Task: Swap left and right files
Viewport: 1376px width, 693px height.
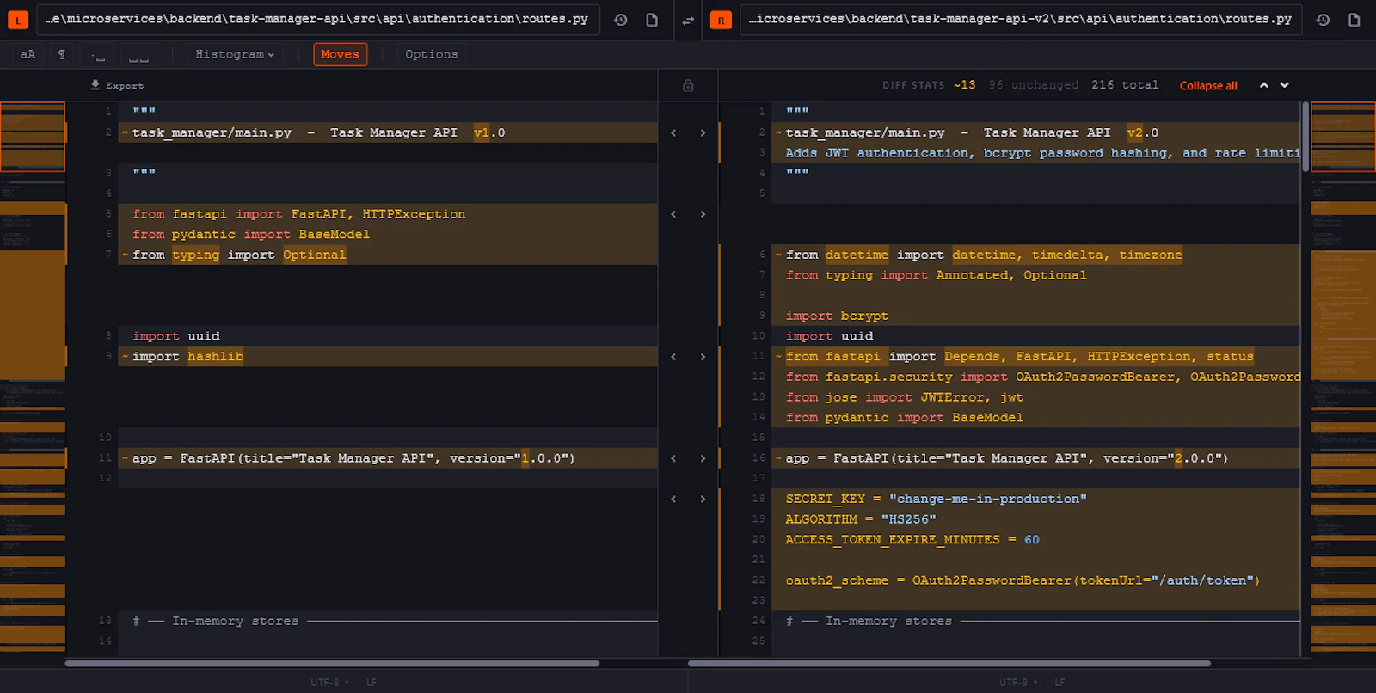Action: point(688,20)
